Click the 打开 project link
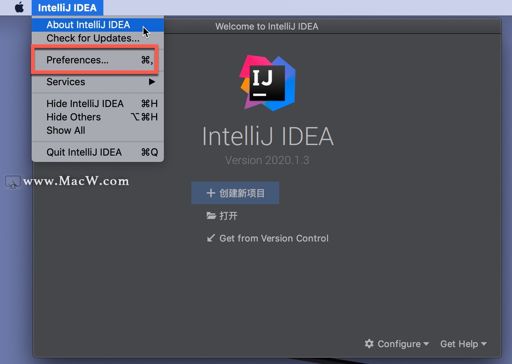The width and height of the screenshot is (512, 364). click(229, 216)
